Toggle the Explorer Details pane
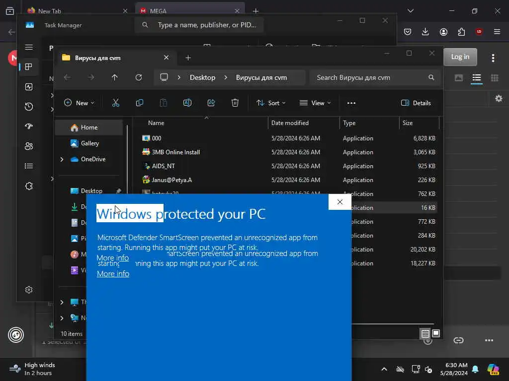This screenshot has width=509, height=381. [x=416, y=103]
